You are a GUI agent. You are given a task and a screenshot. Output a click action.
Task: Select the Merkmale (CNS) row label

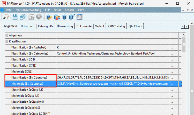[22, 72]
